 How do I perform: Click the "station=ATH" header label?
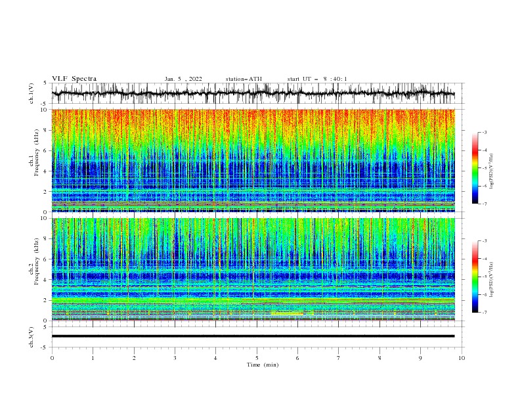point(244,79)
